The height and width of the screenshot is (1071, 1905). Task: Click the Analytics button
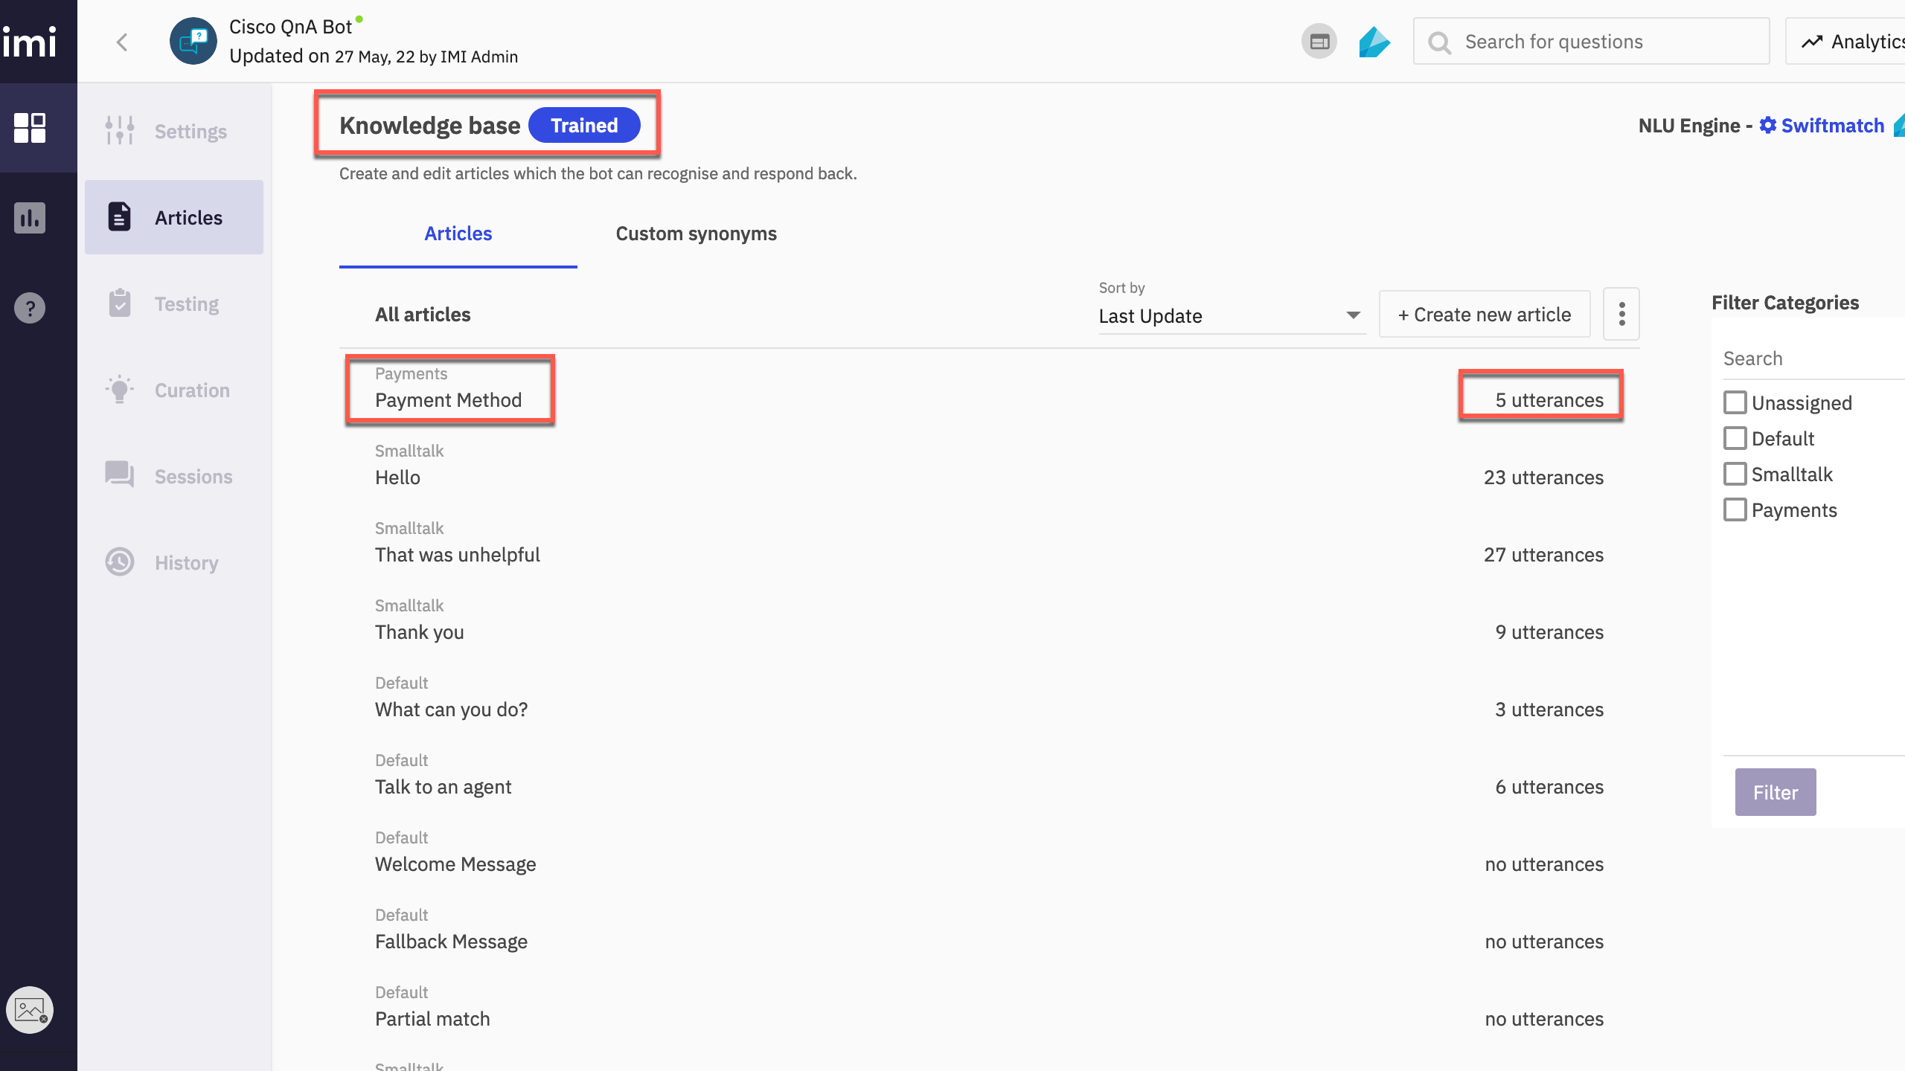pyautogui.click(x=1846, y=42)
